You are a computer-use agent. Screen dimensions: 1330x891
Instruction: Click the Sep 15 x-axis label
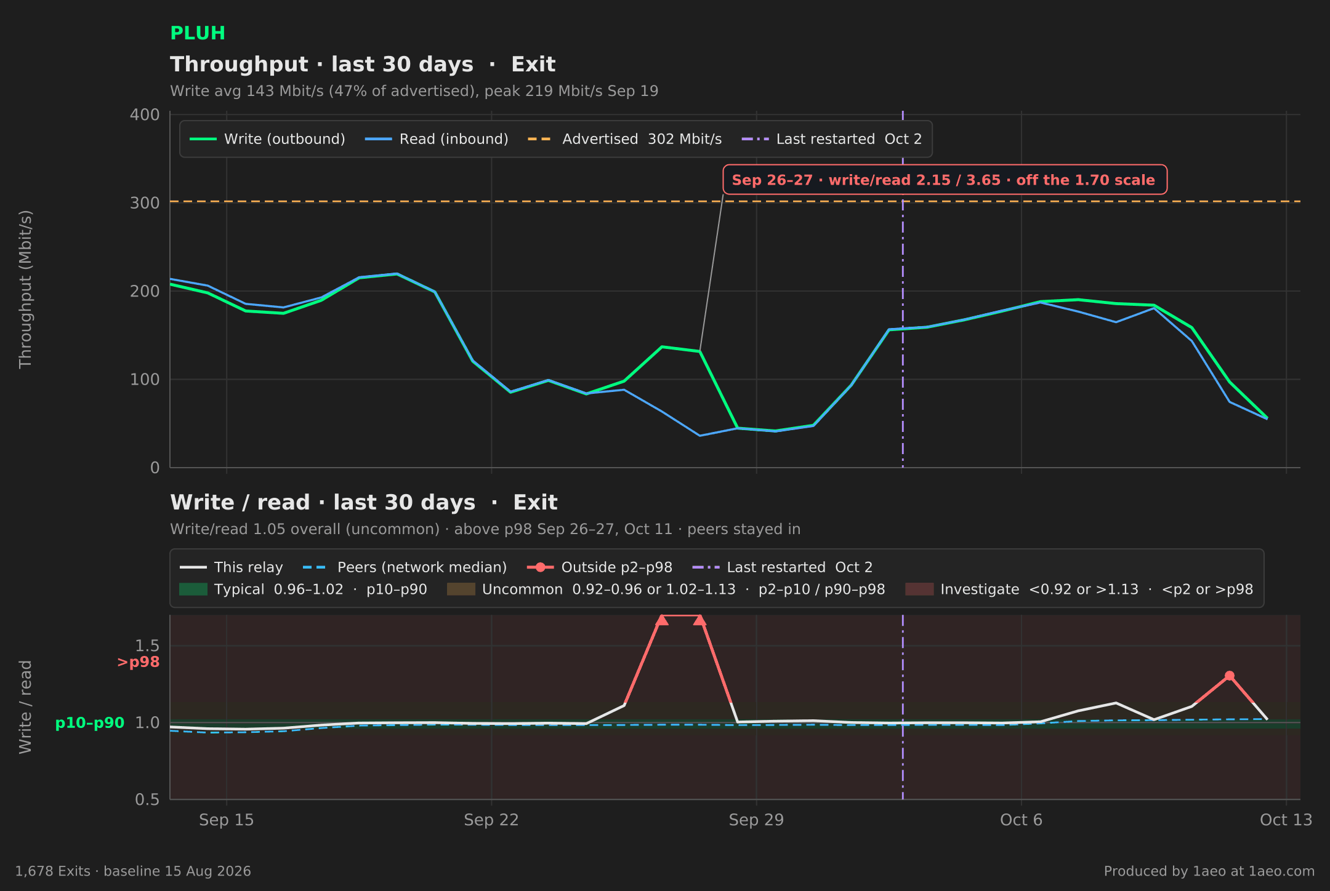(x=227, y=820)
